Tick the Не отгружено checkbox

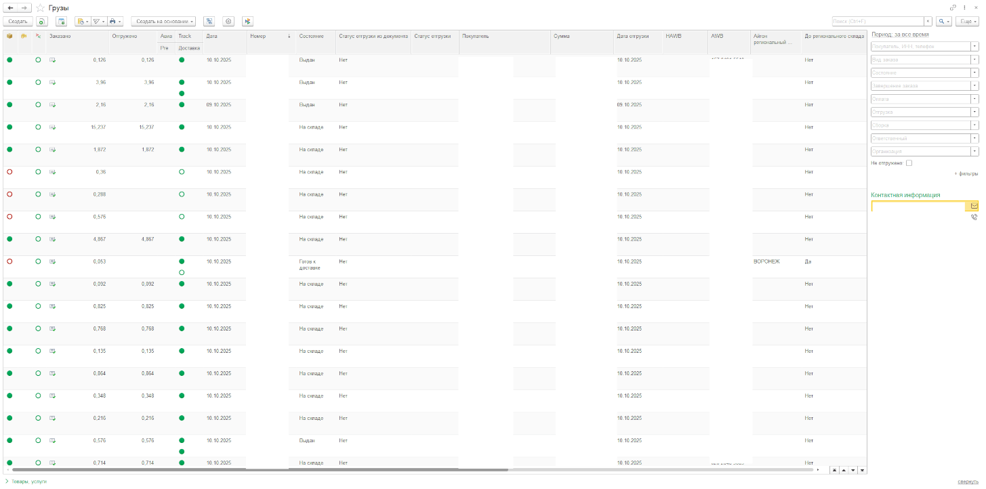[909, 163]
